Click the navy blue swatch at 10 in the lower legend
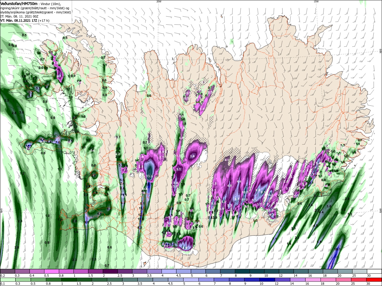This screenshot has height=286, width=382. (x=267, y=280)
